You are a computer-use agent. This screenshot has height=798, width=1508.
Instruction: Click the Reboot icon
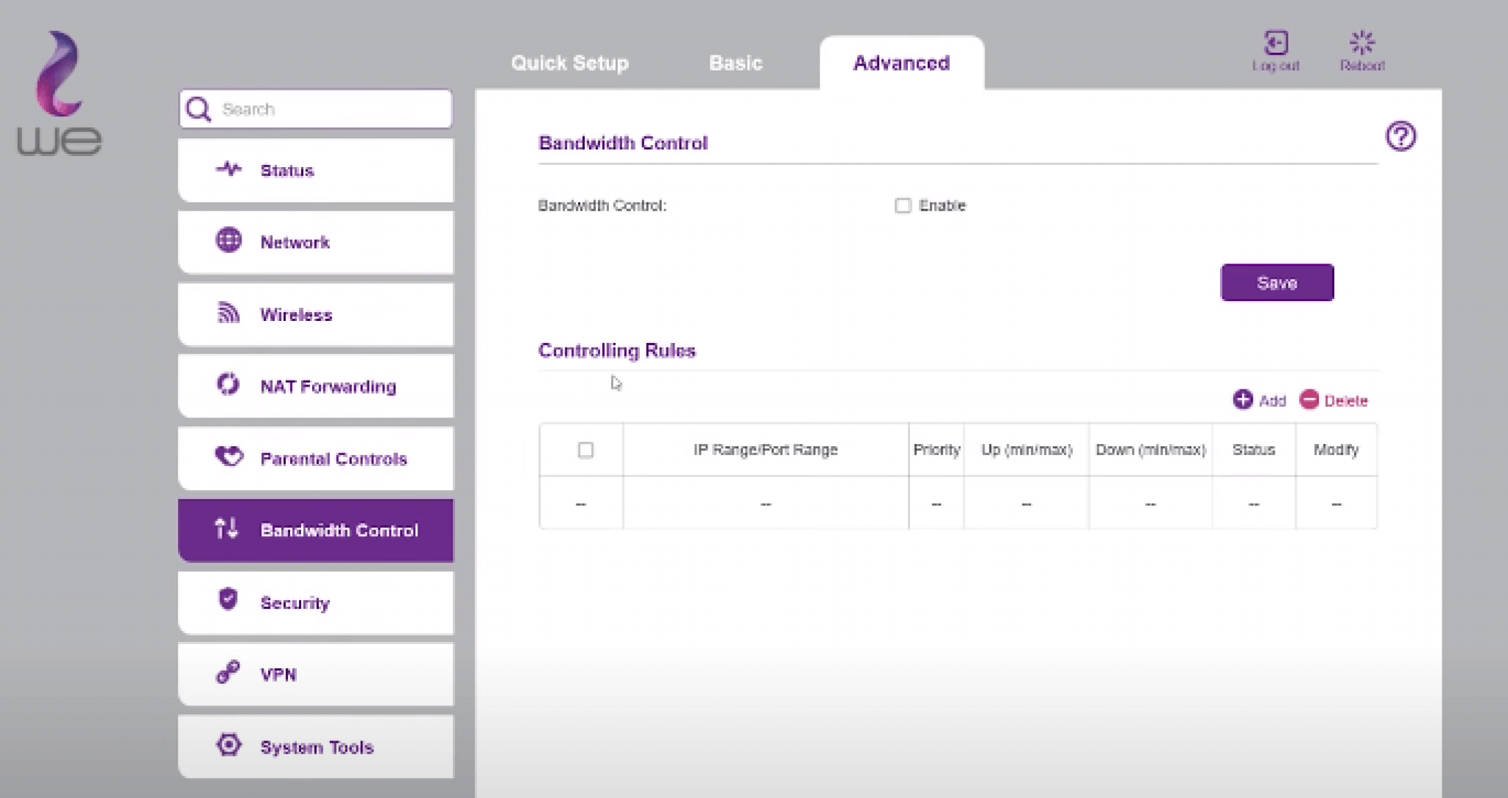pyautogui.click(x=1361, y=43)
